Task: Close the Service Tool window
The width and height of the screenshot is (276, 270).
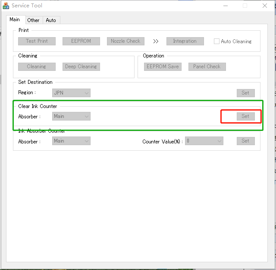Action: click(265, 6)
